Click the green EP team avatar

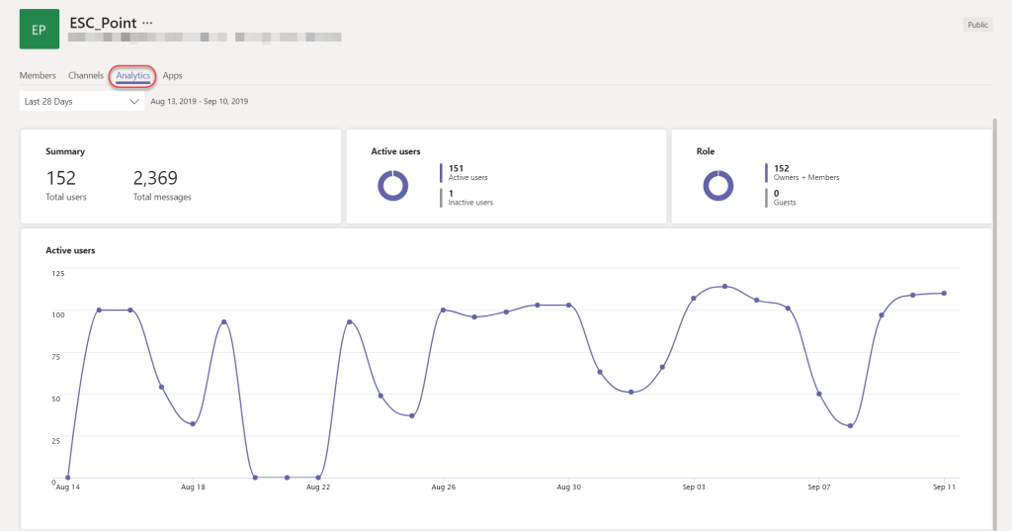39,30
